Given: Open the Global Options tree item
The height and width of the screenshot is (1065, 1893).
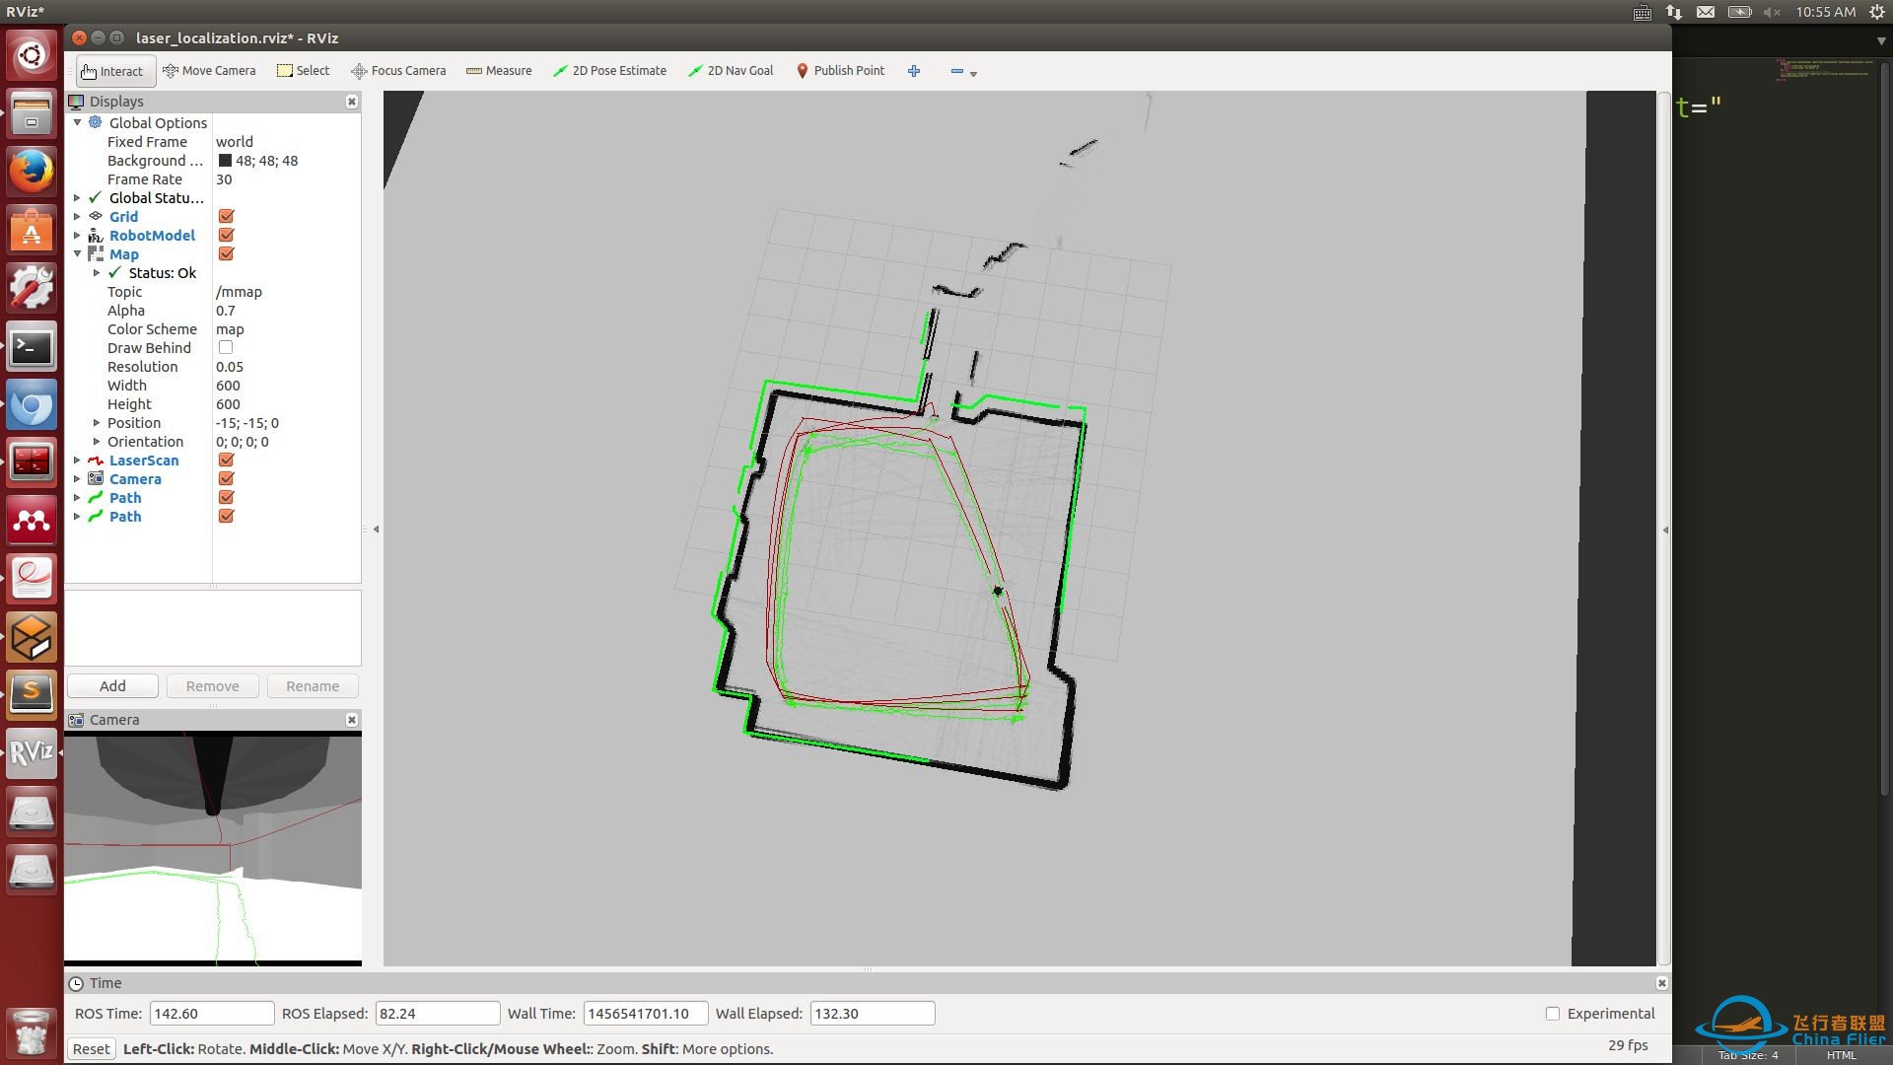Looking at the screenshot, I should [x=77, y=122].
